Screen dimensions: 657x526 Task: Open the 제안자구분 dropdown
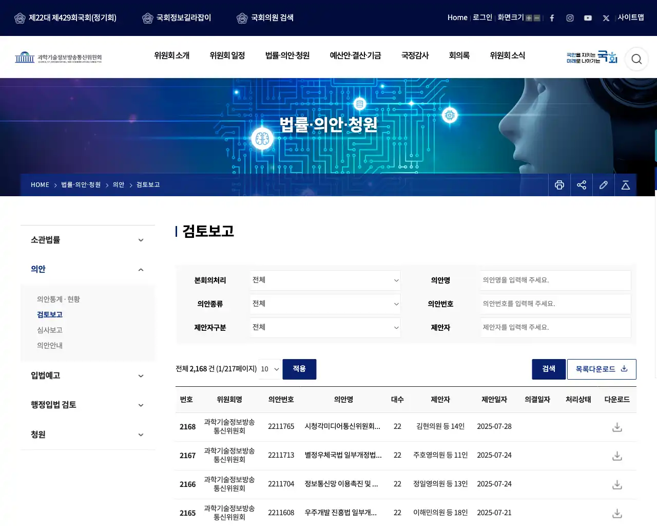[x=325, y=328]
